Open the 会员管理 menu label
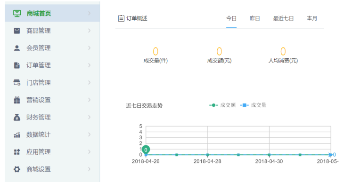This screenshot has height=182, width=344. (39, 48)
